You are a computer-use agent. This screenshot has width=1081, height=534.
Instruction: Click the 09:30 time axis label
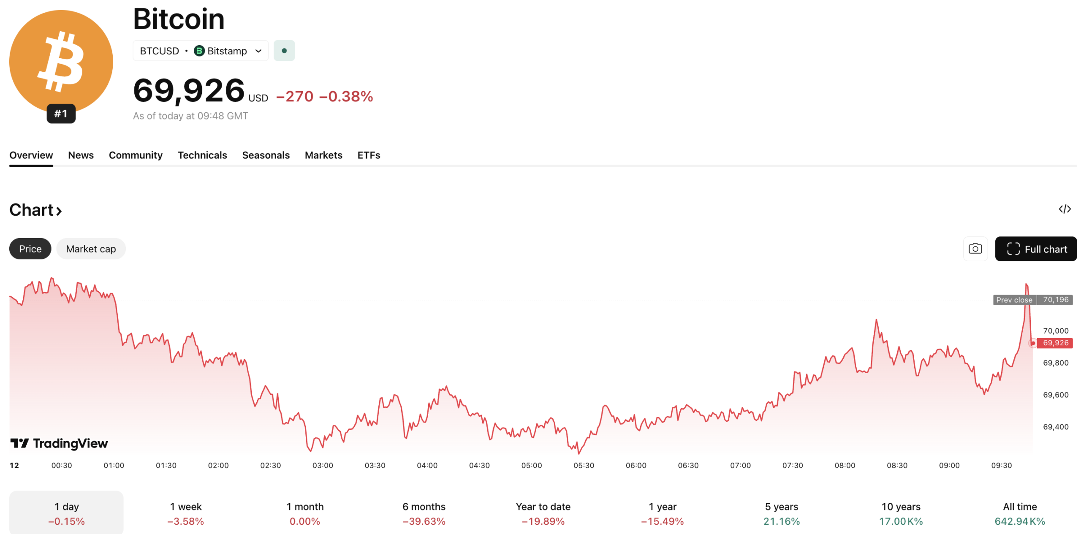pos(1002,465)
